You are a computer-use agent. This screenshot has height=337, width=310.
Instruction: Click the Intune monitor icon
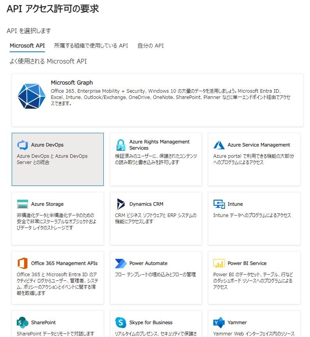[219, 204]
